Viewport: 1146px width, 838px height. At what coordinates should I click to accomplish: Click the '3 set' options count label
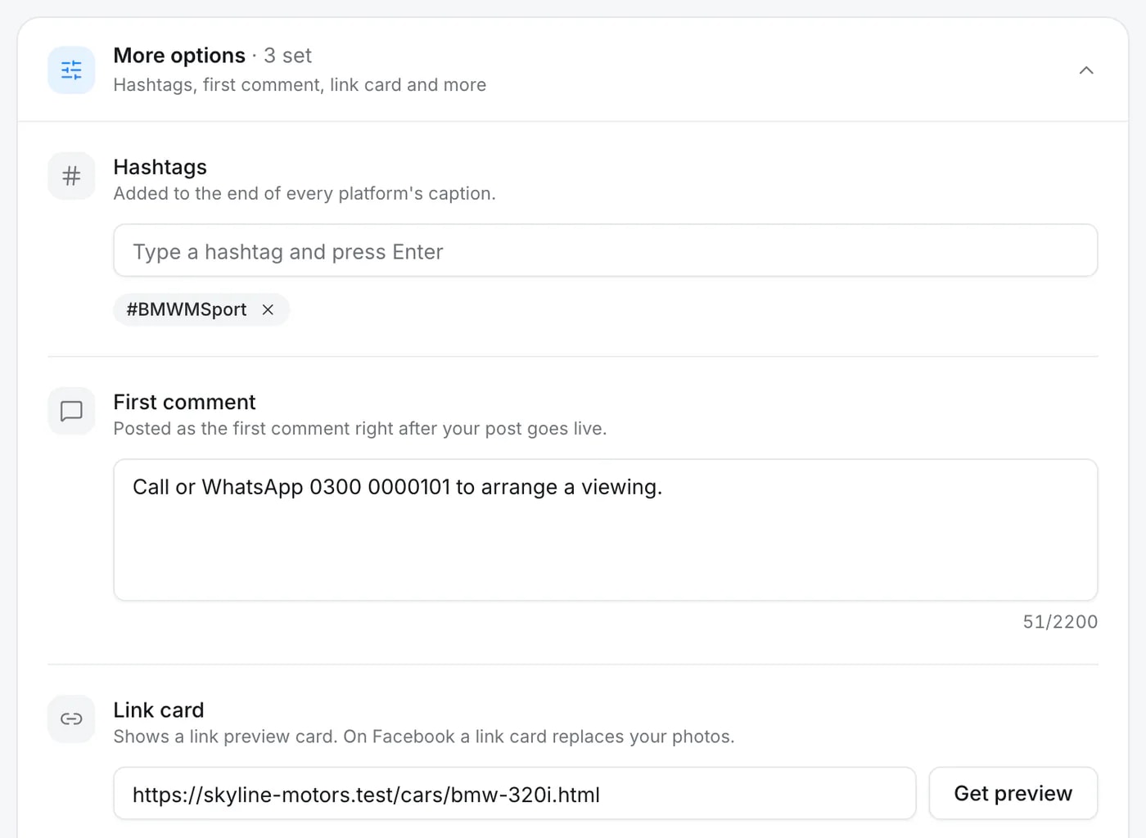pos(287,56)
